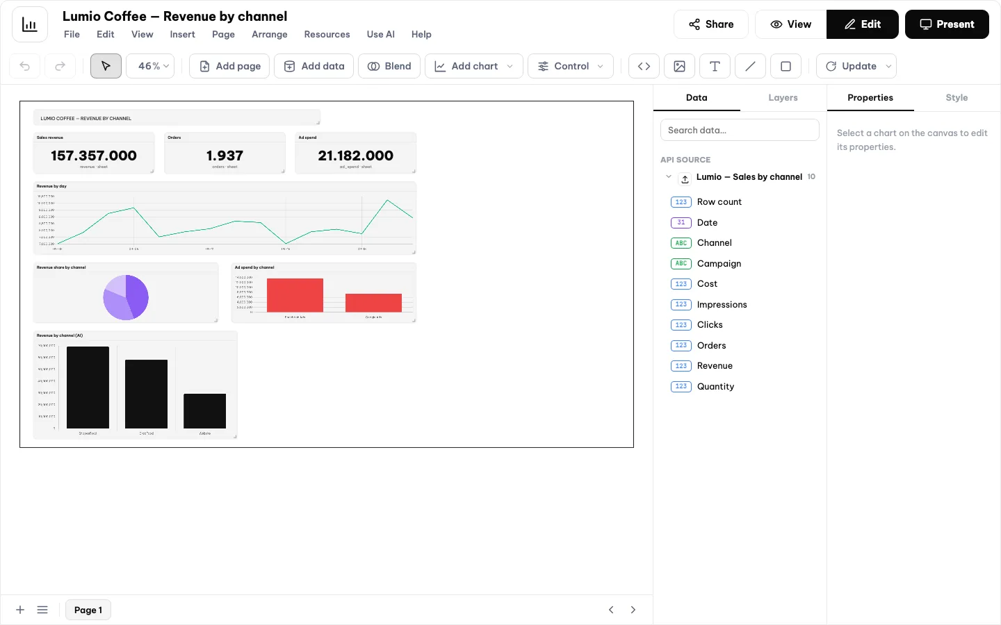The width and height of the screenshot is (1001, 625).
Task: Open the Update dropdown arrow
Action: [x=888, y=66]
